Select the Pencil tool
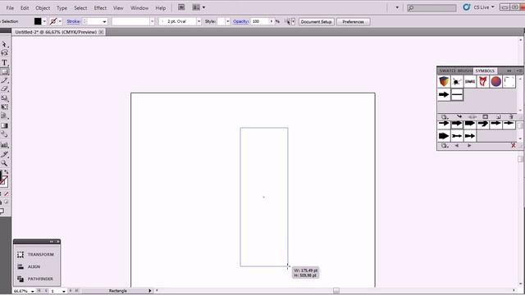This screenshot has height=295, width=525. 4,80
